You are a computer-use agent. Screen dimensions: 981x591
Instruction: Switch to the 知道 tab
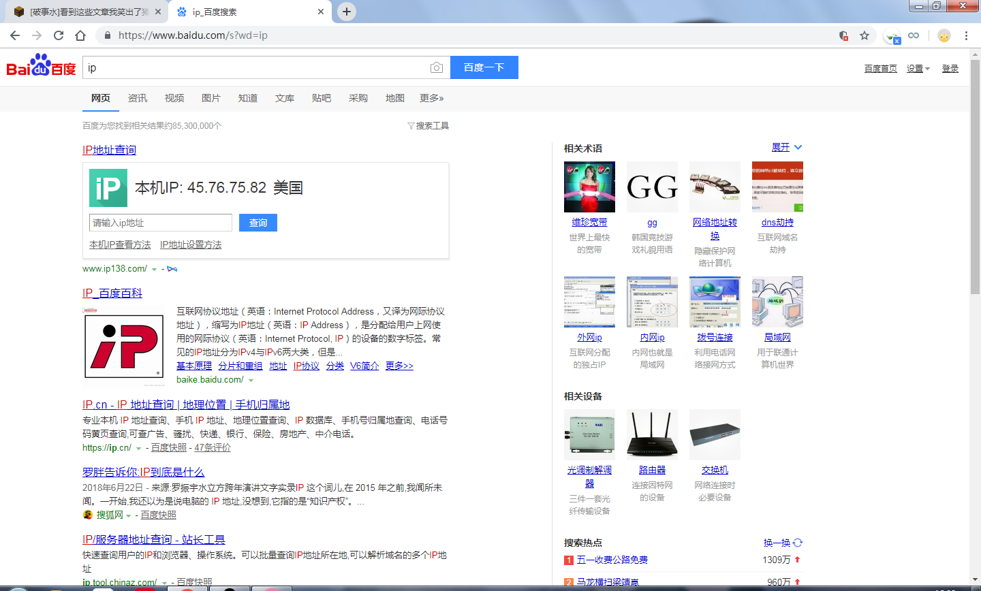tap(248, 98)
